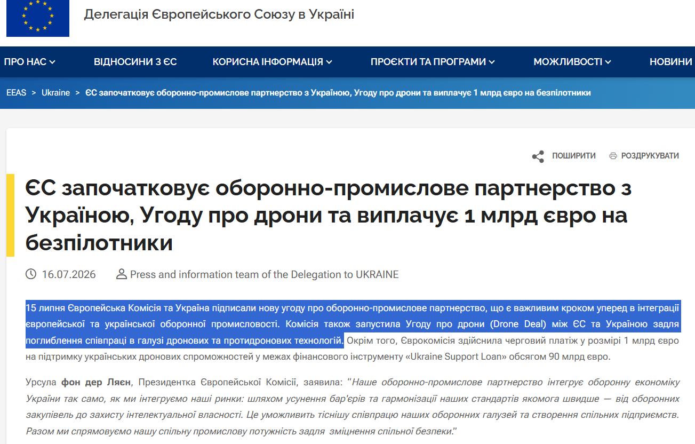Open the КОРИСНА ІНФОРМАЦІЯ menu
The width and height of the screenshot is (695, 444).
point(273,62)
